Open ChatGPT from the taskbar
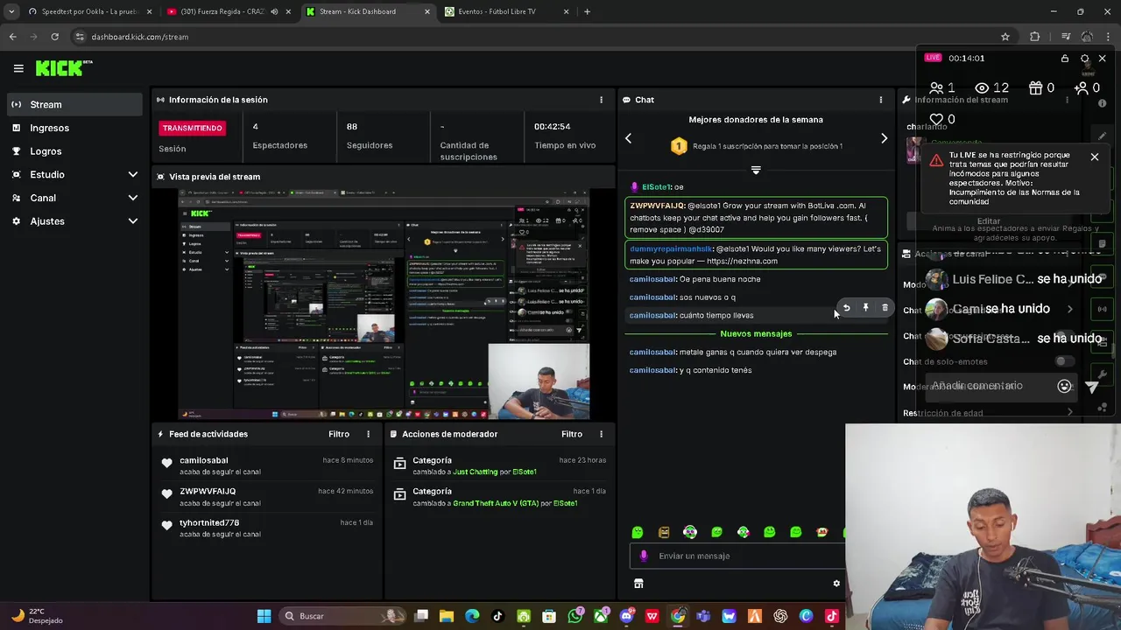This screenshot has width=1121, height=630. (780, 616)
